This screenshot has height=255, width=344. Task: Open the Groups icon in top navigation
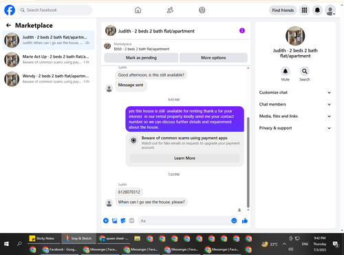(x=202, y=10)
